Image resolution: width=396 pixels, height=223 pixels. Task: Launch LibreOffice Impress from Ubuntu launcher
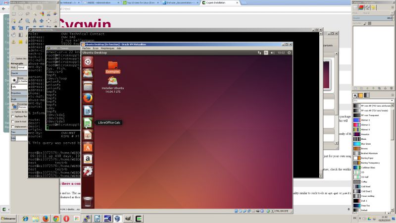pyautogui.click(x=88, y=135)
